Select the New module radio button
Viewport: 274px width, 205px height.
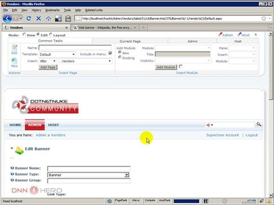(x=120, y=52)
